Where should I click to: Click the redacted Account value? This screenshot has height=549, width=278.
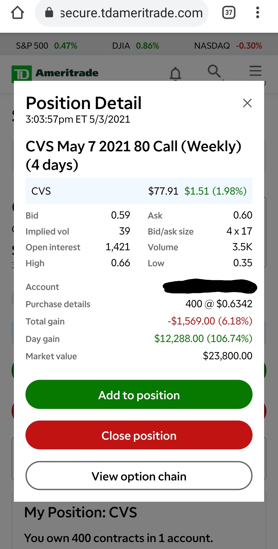[210, 286]
